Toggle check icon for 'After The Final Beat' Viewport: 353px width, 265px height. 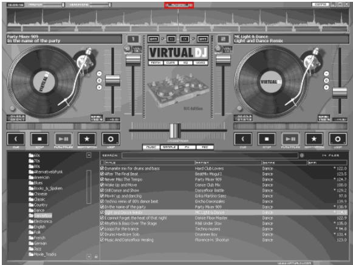102,174
